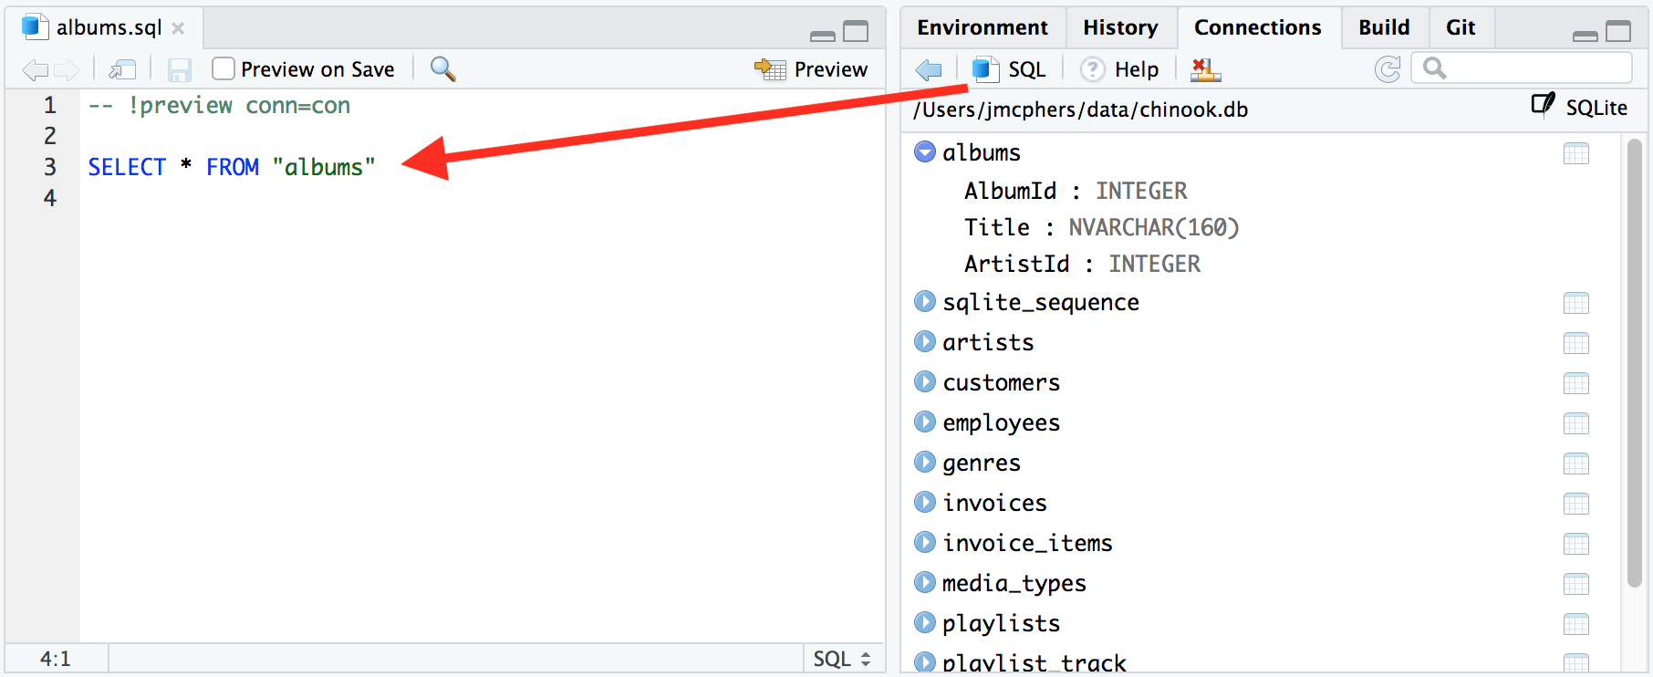Click the Help button in Connections toolbar
The height and width of the screenshot is (677, 1653).
pos(1120,69)
